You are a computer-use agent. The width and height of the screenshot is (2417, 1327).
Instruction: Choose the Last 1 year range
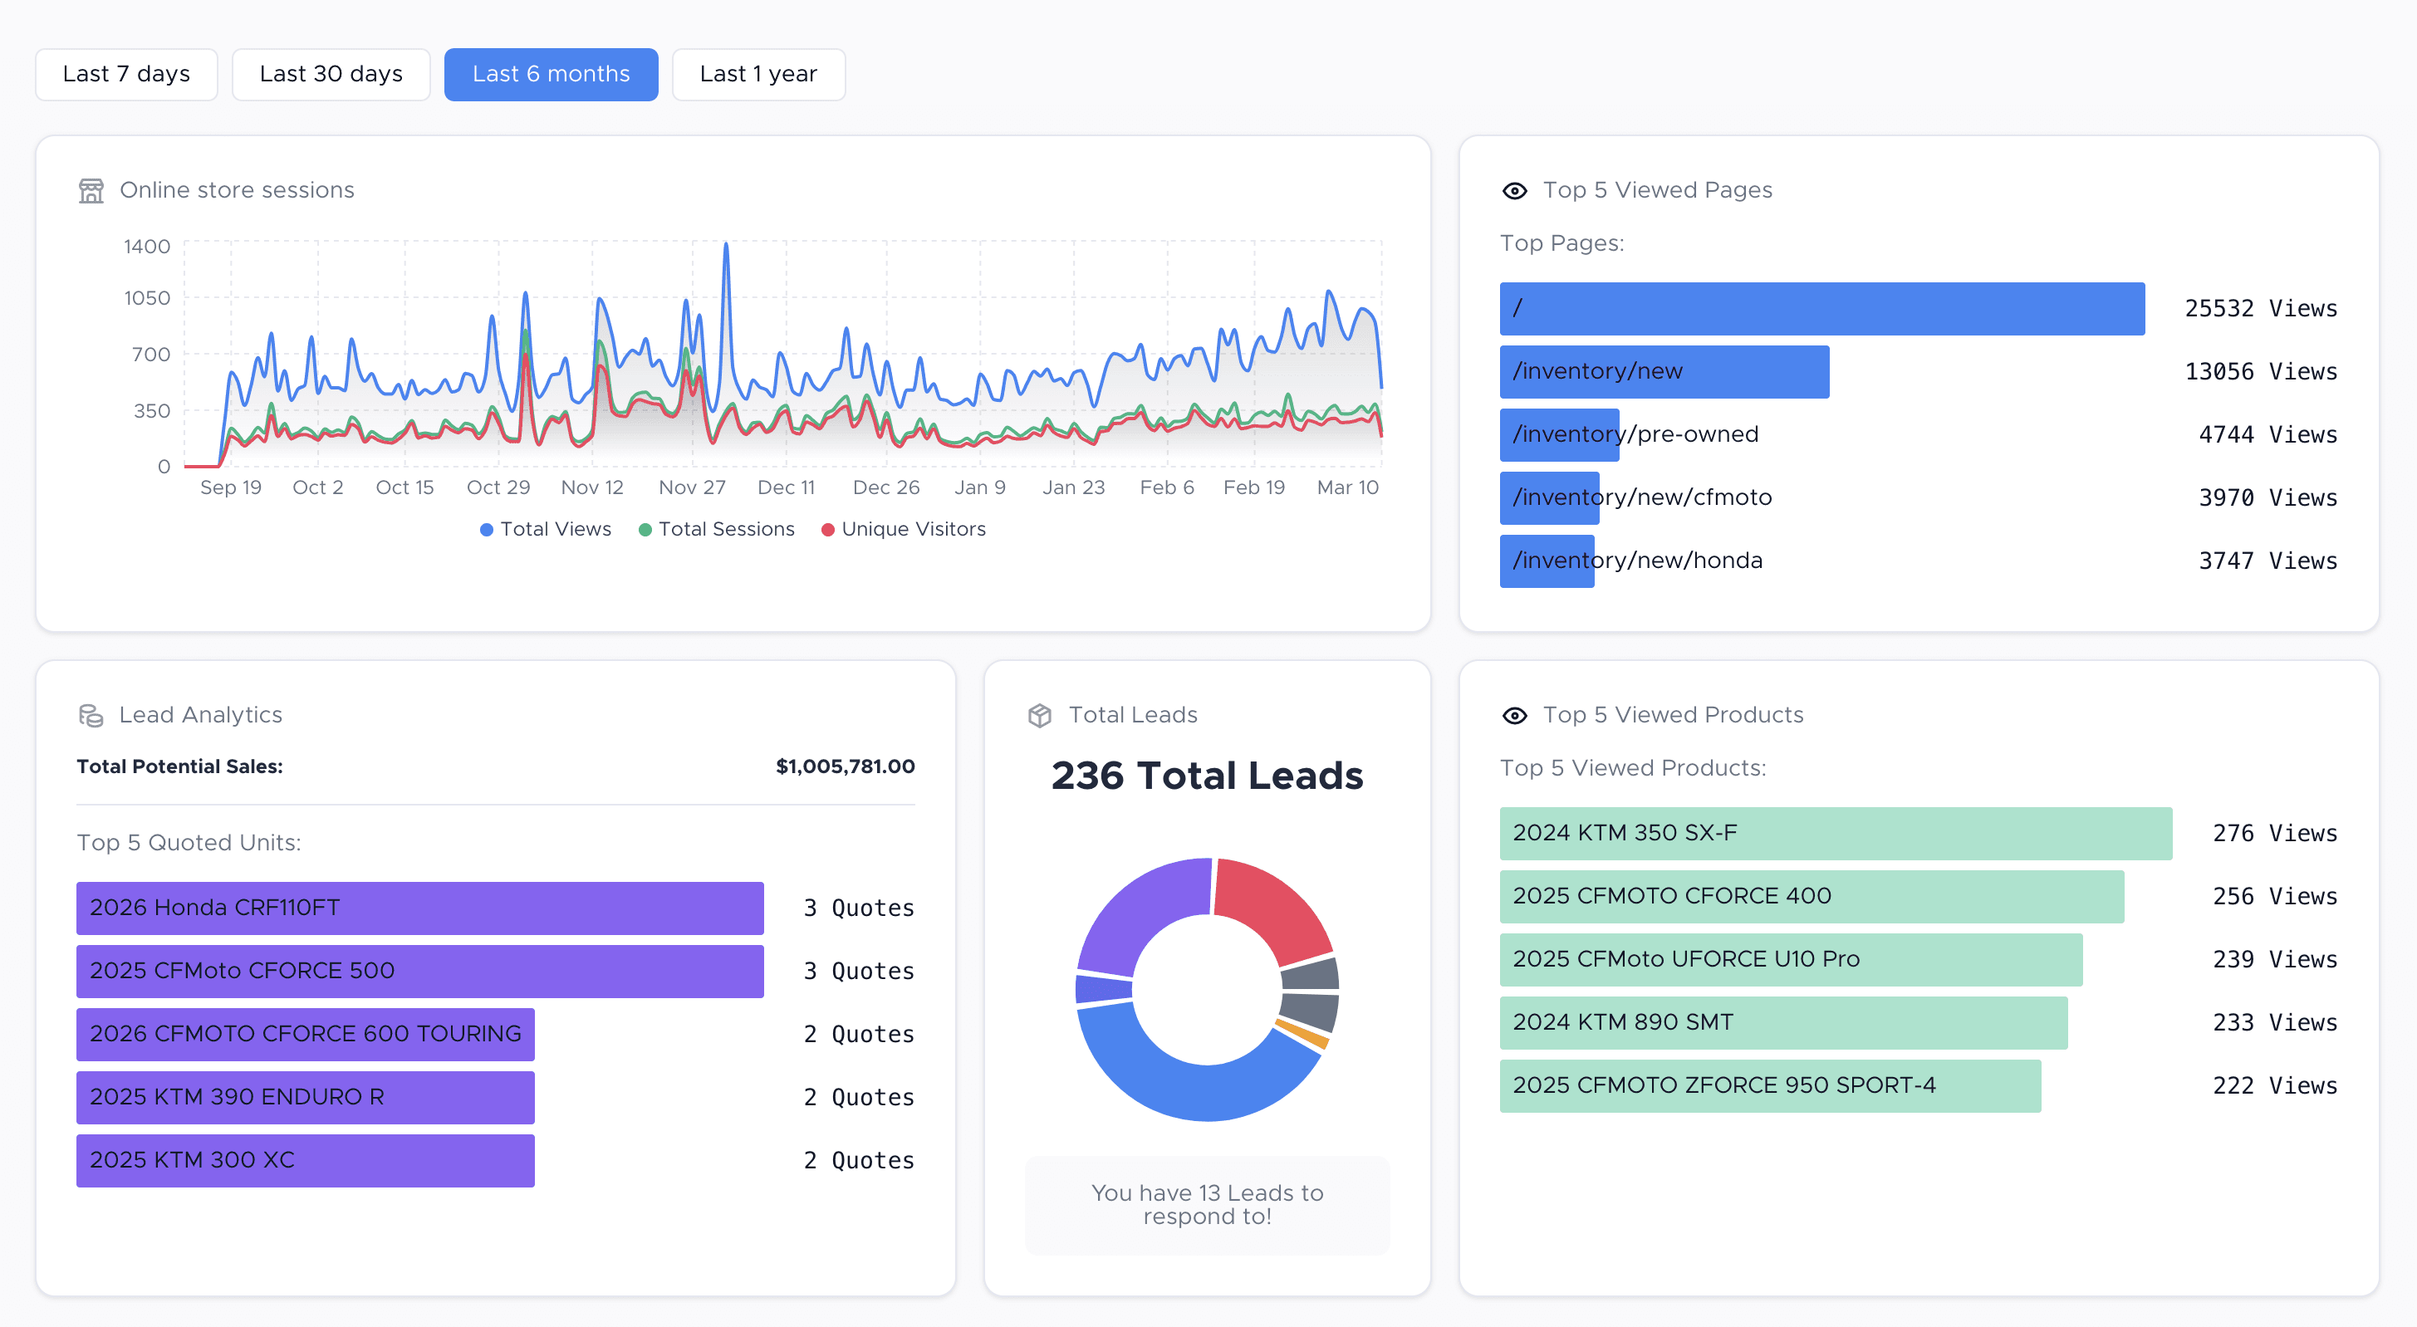point(757,74)
